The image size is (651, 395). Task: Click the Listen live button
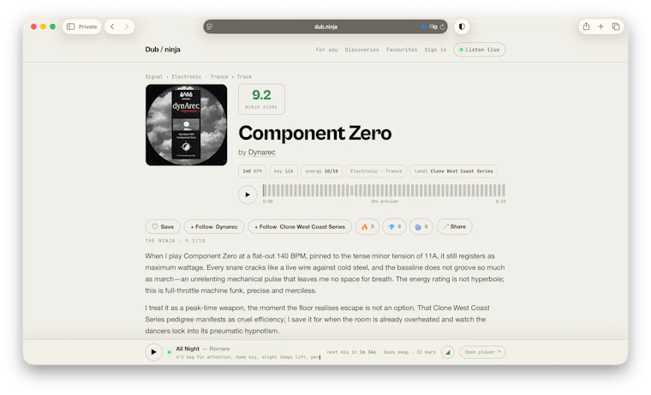pyautogui.click(x=480, y=50)
